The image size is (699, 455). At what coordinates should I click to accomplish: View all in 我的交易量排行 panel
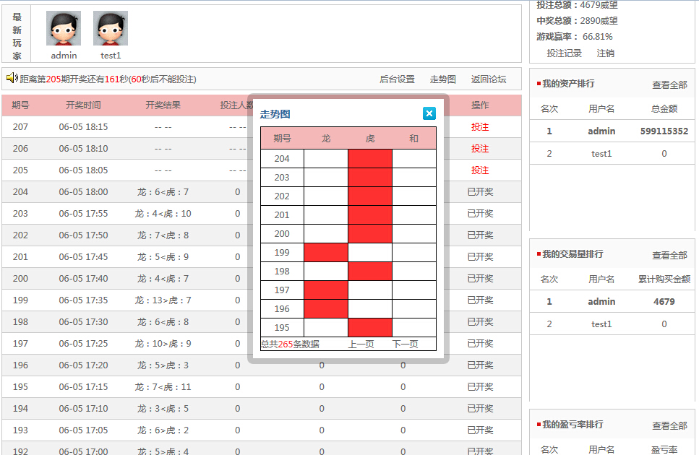669,256
